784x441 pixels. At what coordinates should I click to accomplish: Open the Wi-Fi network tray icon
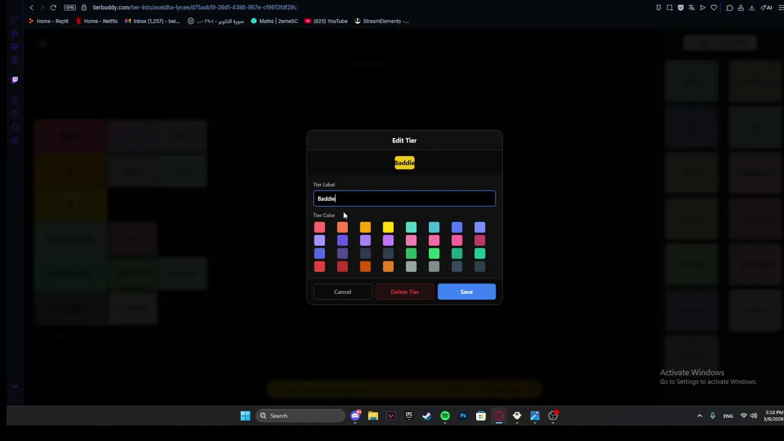pos(744,416)
